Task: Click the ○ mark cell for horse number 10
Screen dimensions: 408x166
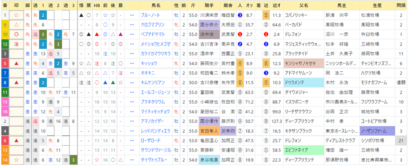Action: click(16, 34)
